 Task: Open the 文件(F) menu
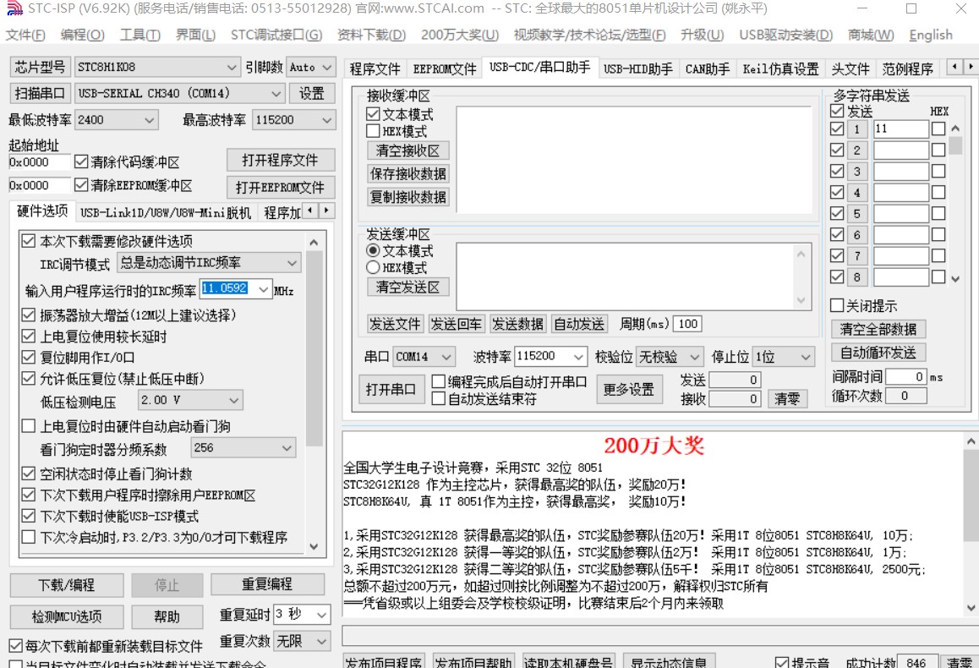pos(25,35)
